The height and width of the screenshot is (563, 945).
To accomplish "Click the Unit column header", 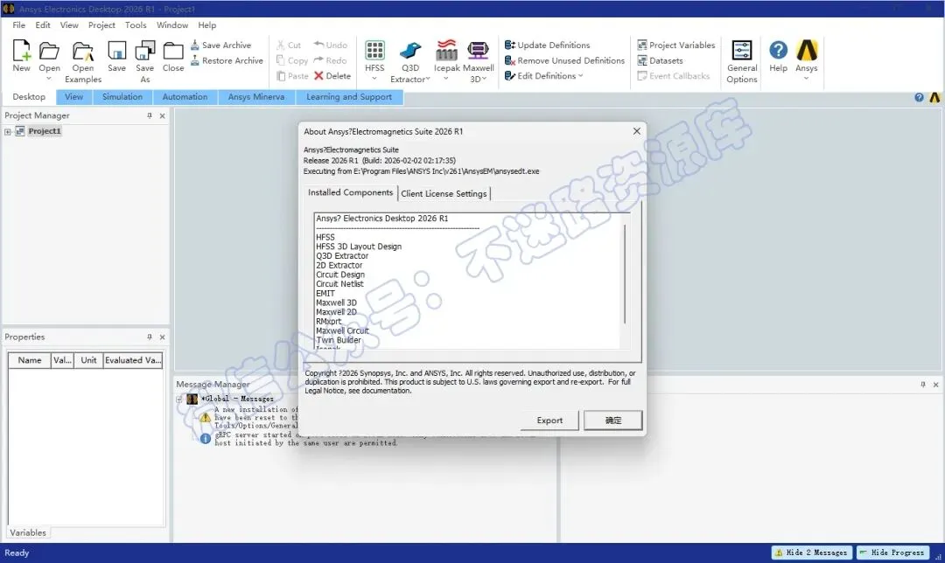I will pyautogui.click(x=88, y=360).
